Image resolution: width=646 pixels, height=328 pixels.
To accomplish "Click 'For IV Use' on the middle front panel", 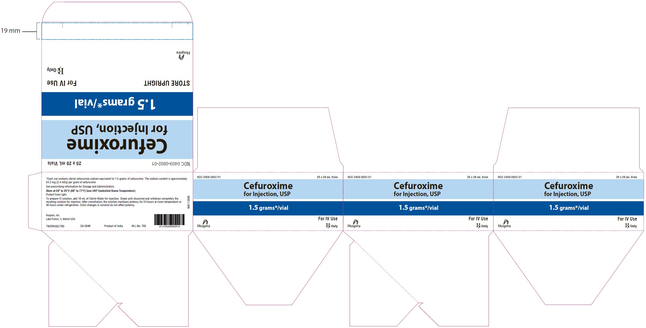I will pos(478,219).
